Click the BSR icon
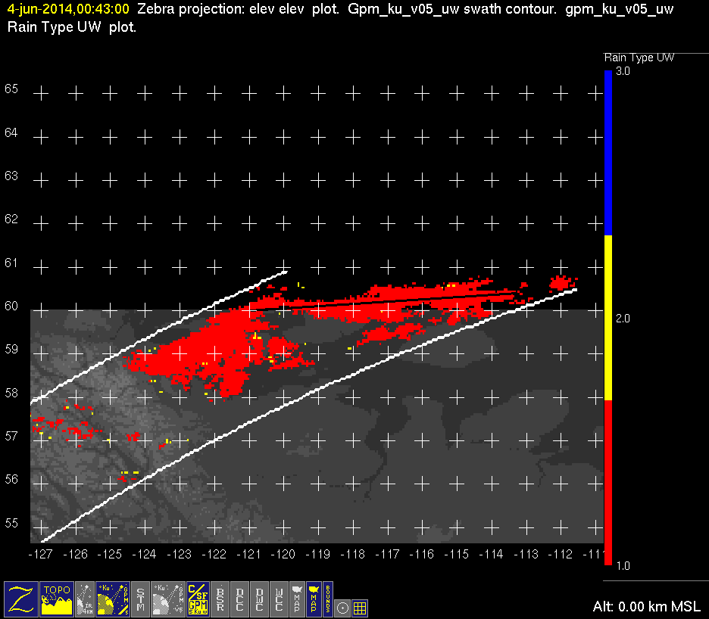 pyautogui.click(x=220, y=599)
